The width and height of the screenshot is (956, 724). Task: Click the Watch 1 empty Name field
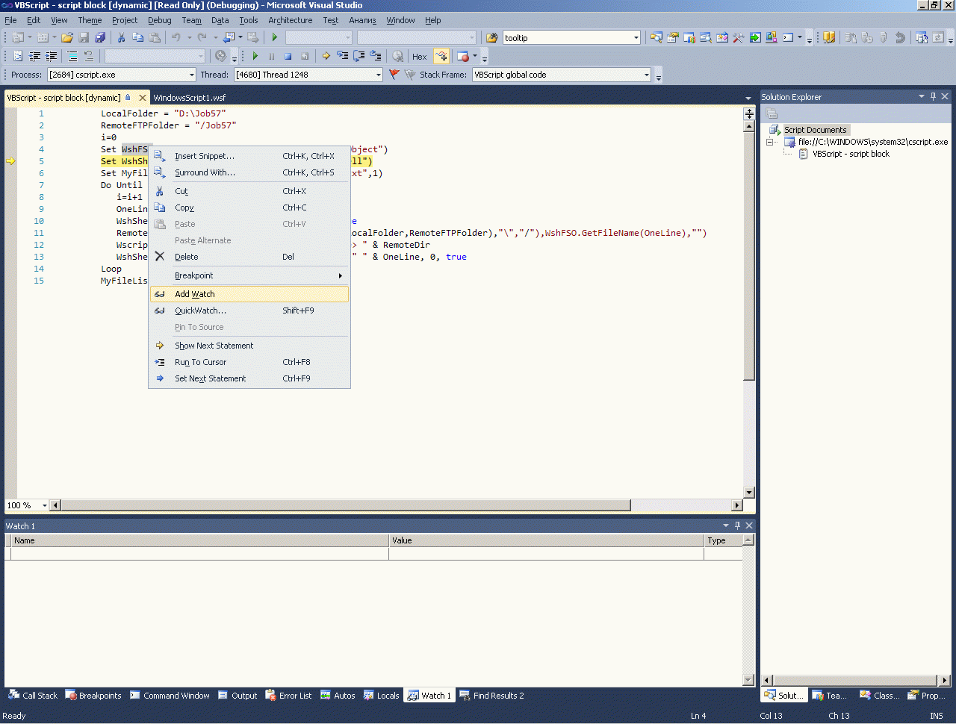tap(199, 554)
